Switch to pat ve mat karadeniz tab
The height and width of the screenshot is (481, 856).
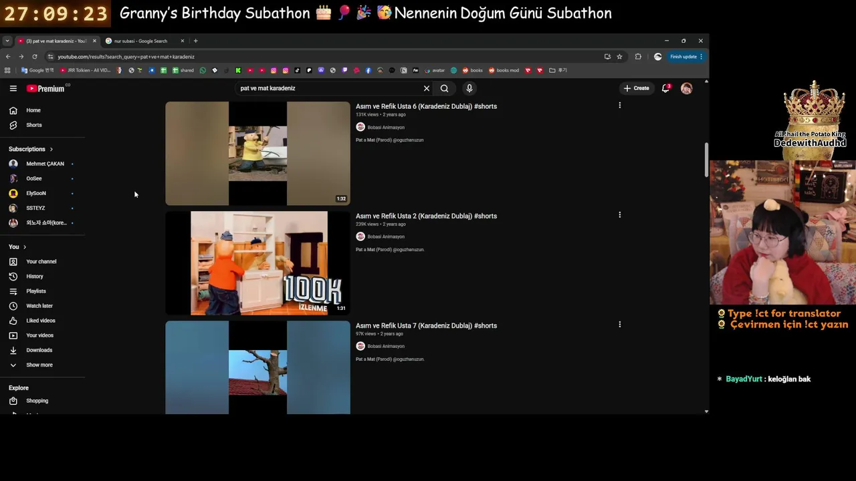57,41
